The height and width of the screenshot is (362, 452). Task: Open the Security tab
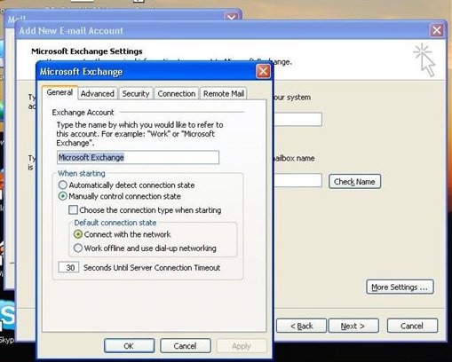[136, 94]
